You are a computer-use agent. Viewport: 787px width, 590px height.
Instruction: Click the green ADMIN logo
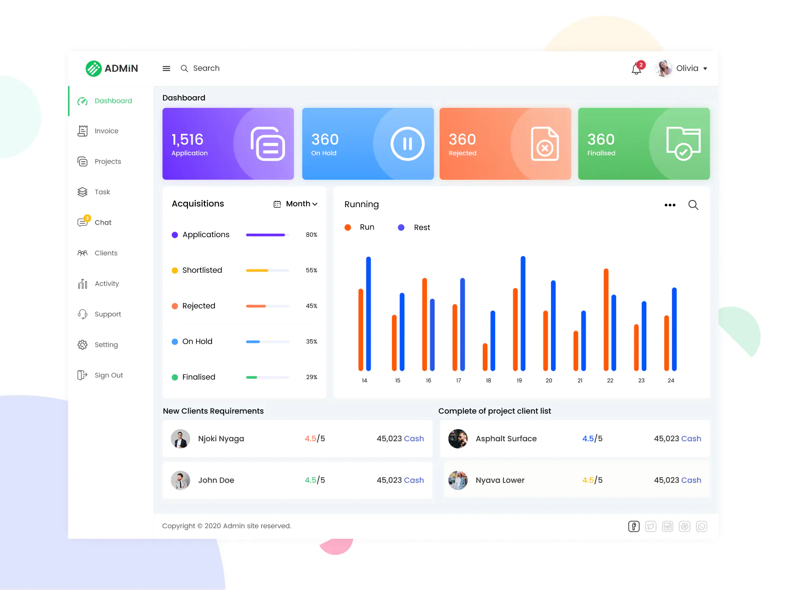(x=112, y=68)
